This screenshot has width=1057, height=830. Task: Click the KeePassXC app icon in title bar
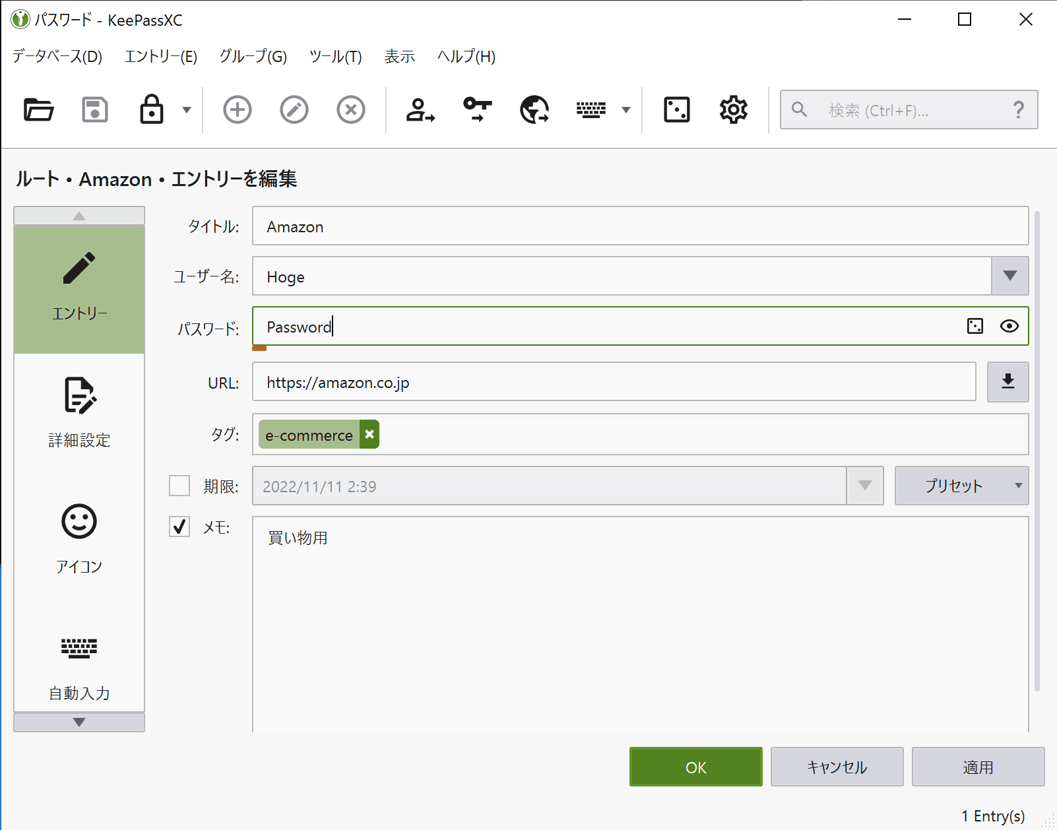click(20, 20)
